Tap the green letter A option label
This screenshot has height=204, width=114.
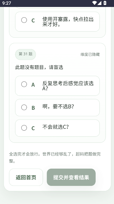point(33,85)
